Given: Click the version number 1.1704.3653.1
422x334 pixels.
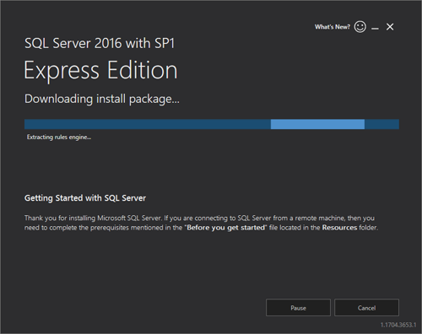Looking at the screenshot, I should point(398,325).
